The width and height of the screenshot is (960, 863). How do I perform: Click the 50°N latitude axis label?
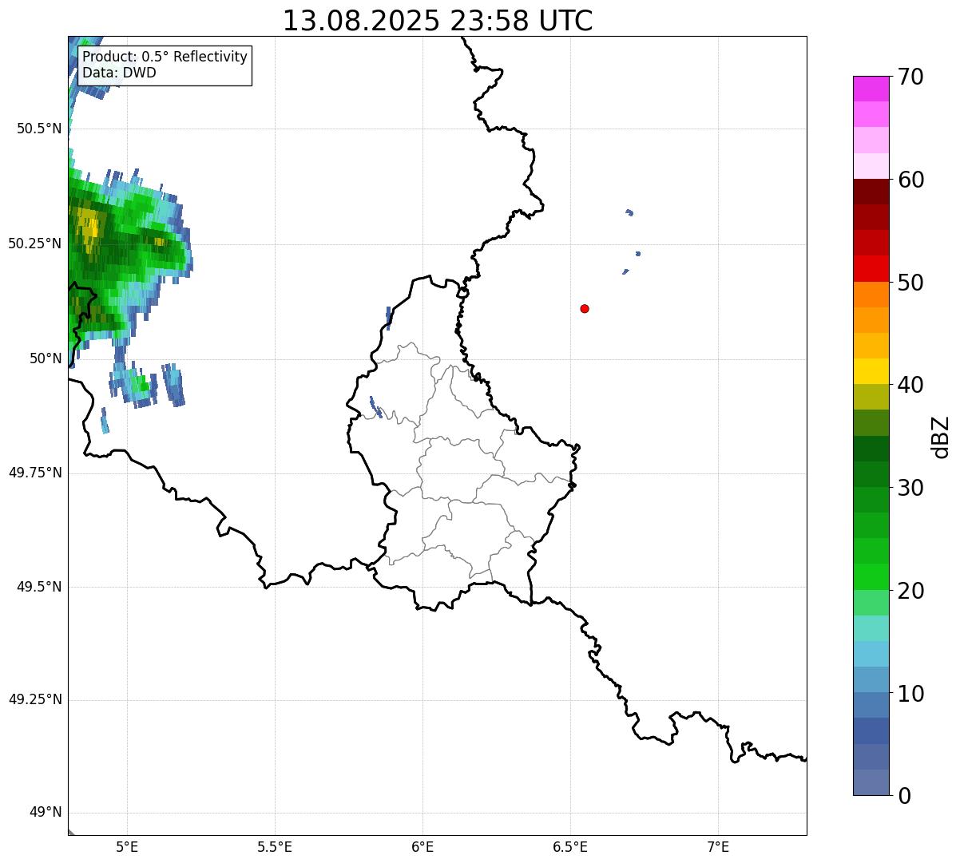(46, 358)
